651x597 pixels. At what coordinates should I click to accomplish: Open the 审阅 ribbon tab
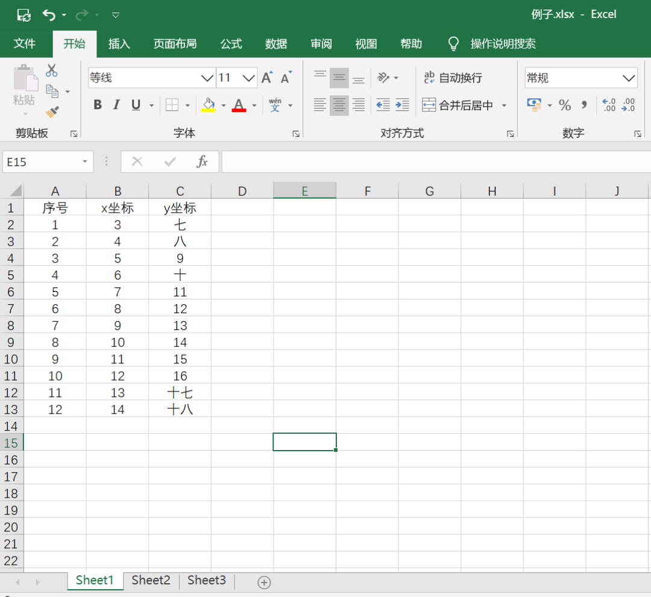pyautogui.click(x=321, y=43)
